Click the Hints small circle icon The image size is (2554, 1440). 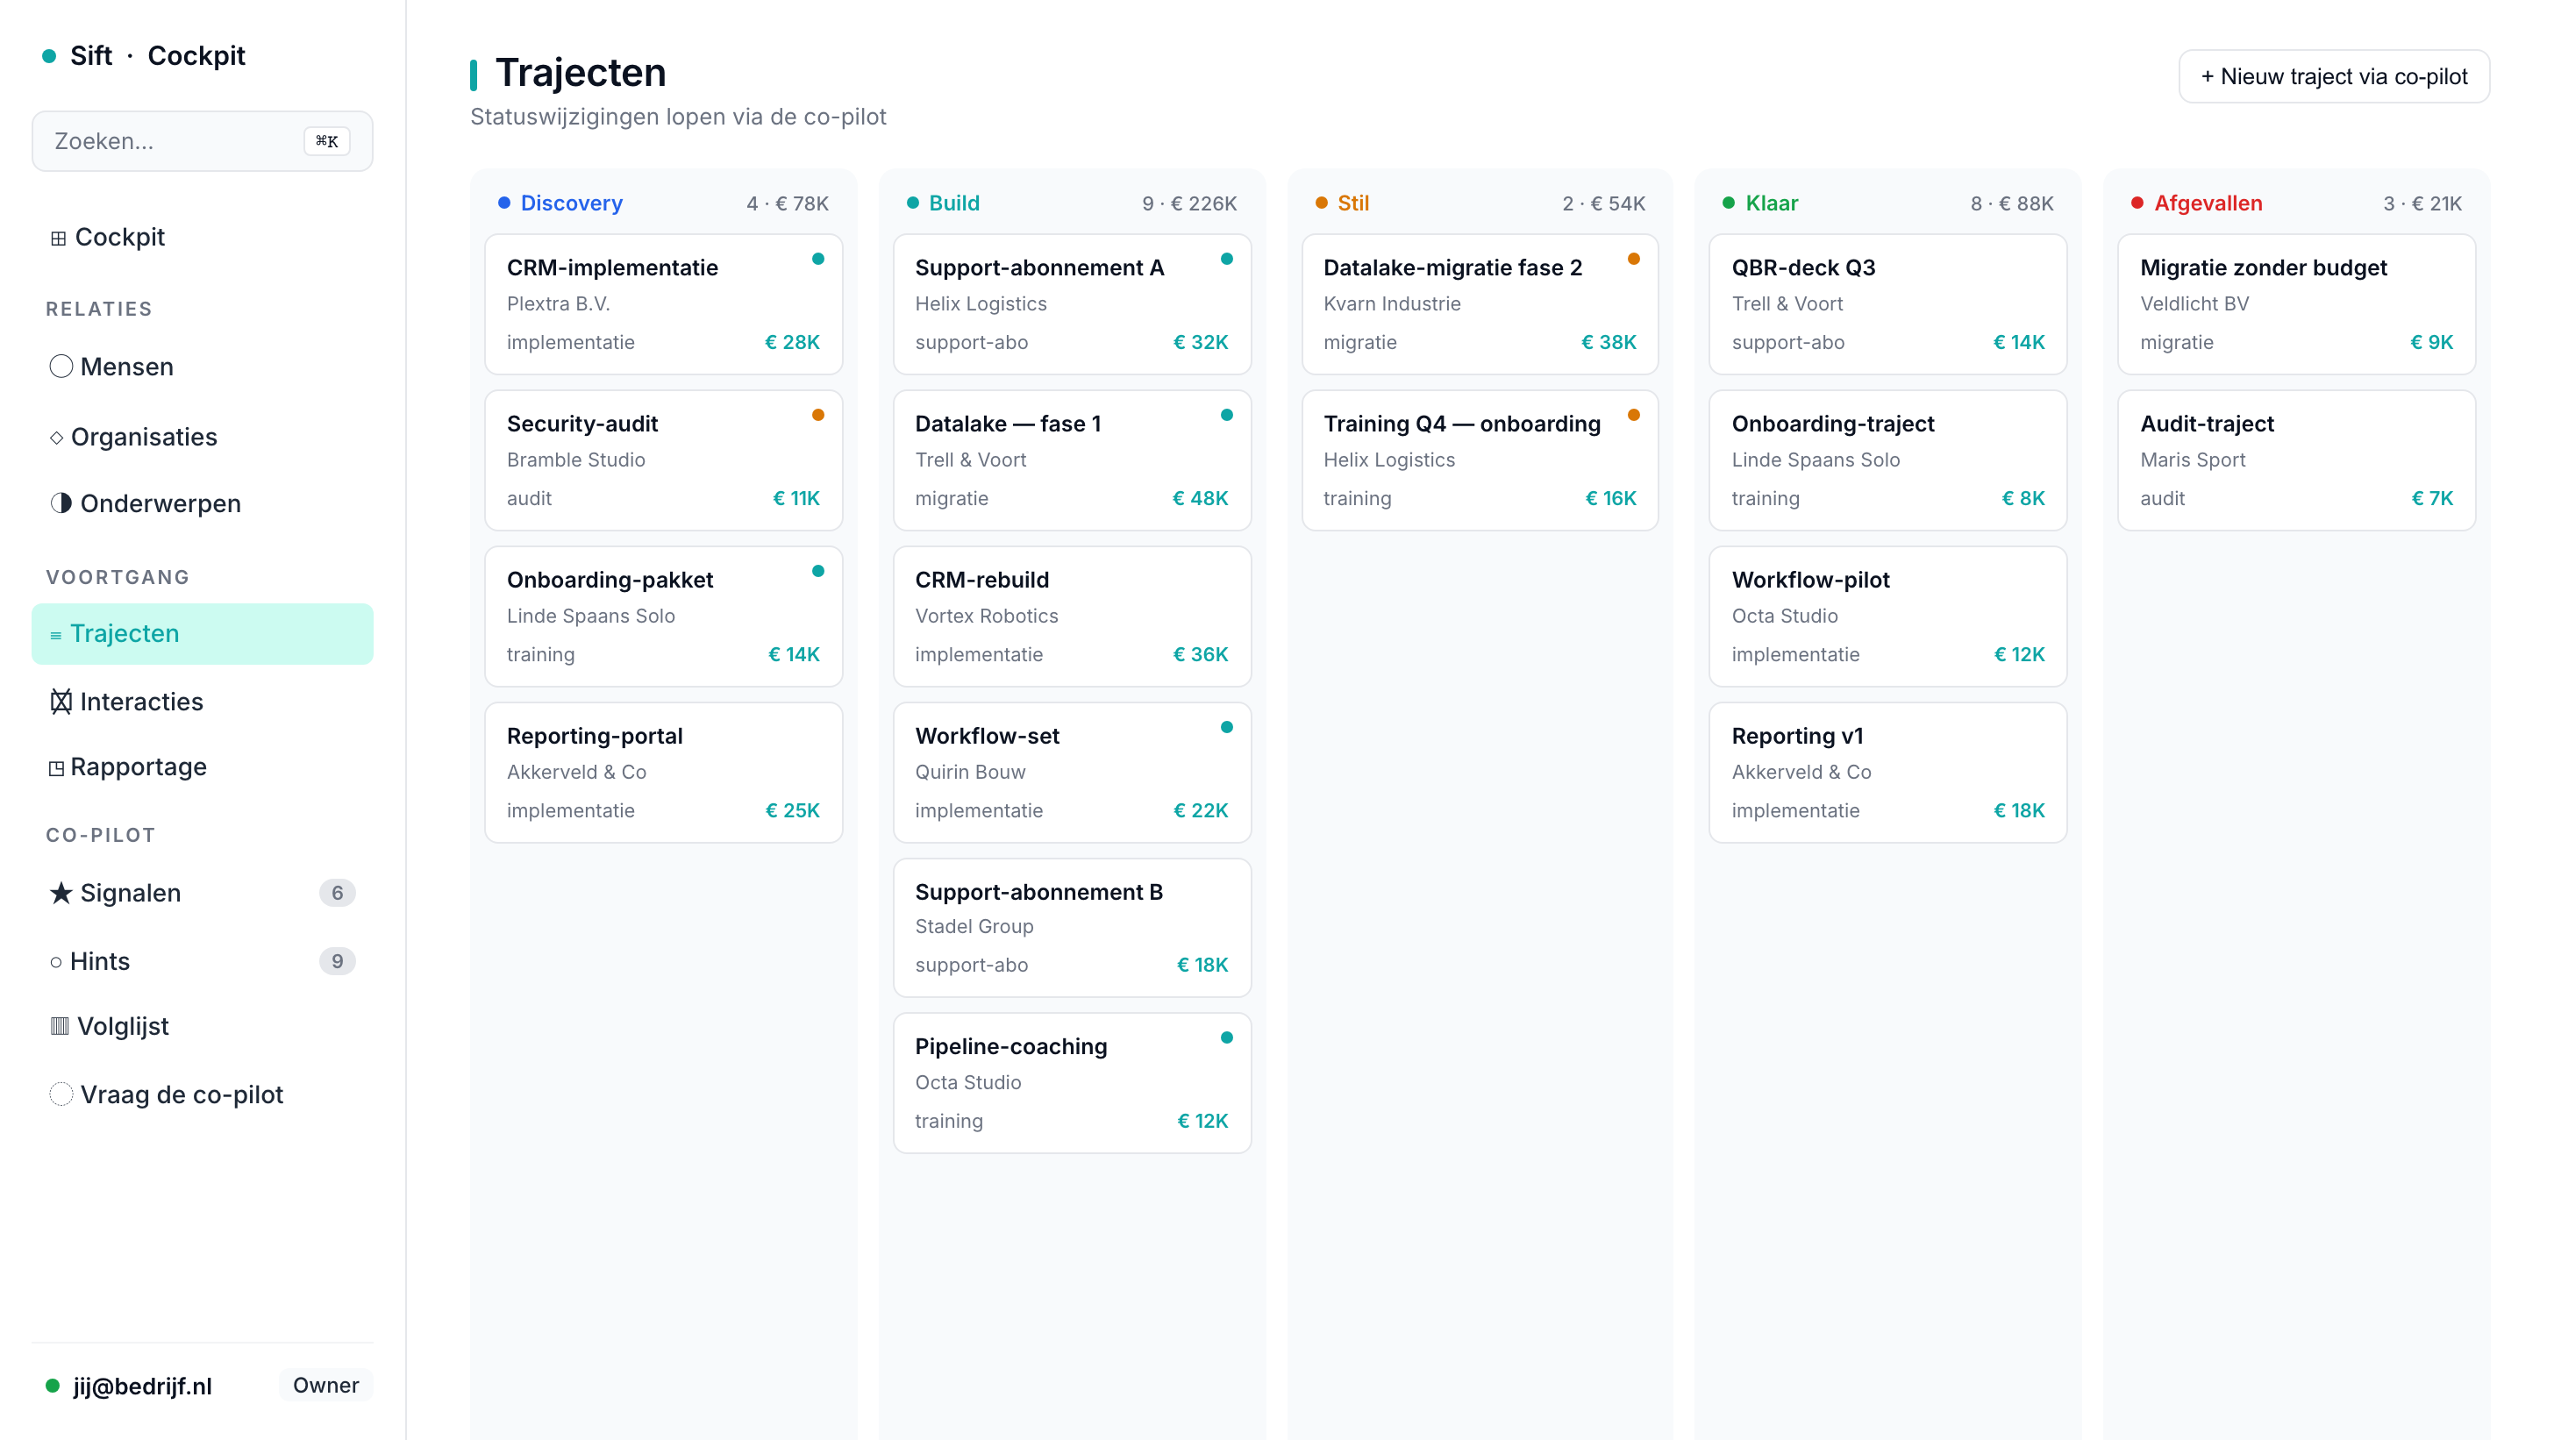pos(56,962)
